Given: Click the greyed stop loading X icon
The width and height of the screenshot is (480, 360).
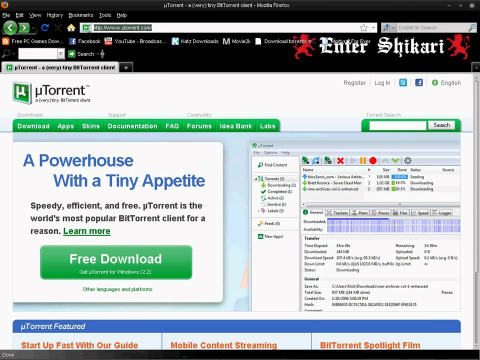Looking at the screenshot, I should point(58,28).
